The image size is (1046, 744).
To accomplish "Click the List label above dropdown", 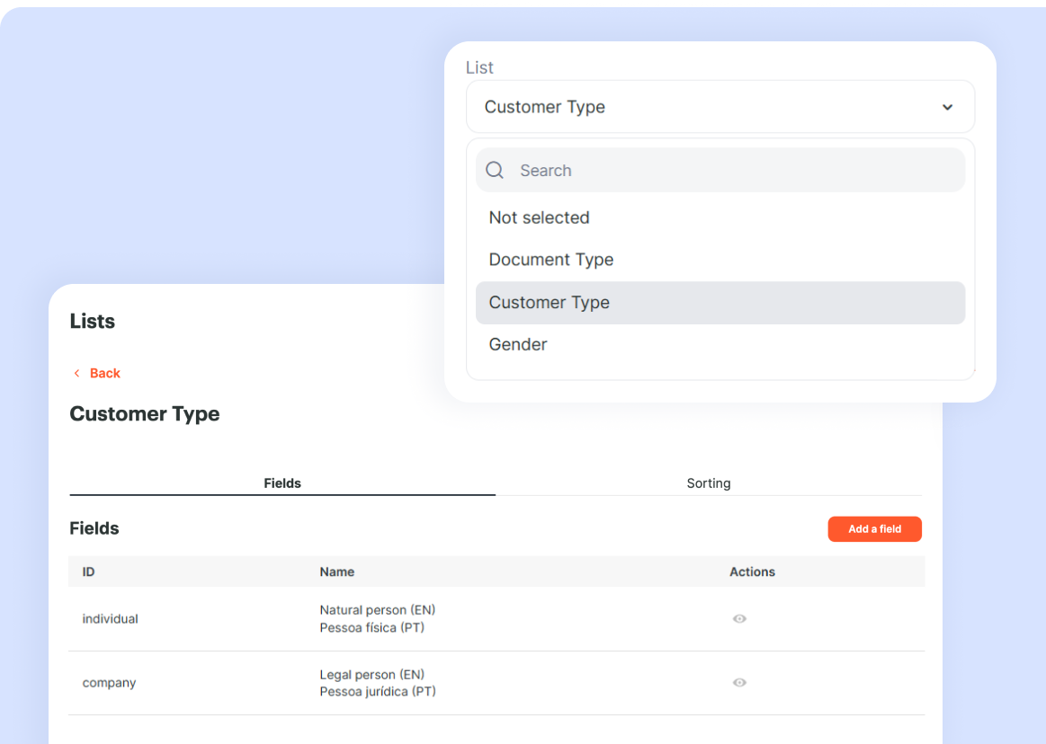I will point(479,67).
